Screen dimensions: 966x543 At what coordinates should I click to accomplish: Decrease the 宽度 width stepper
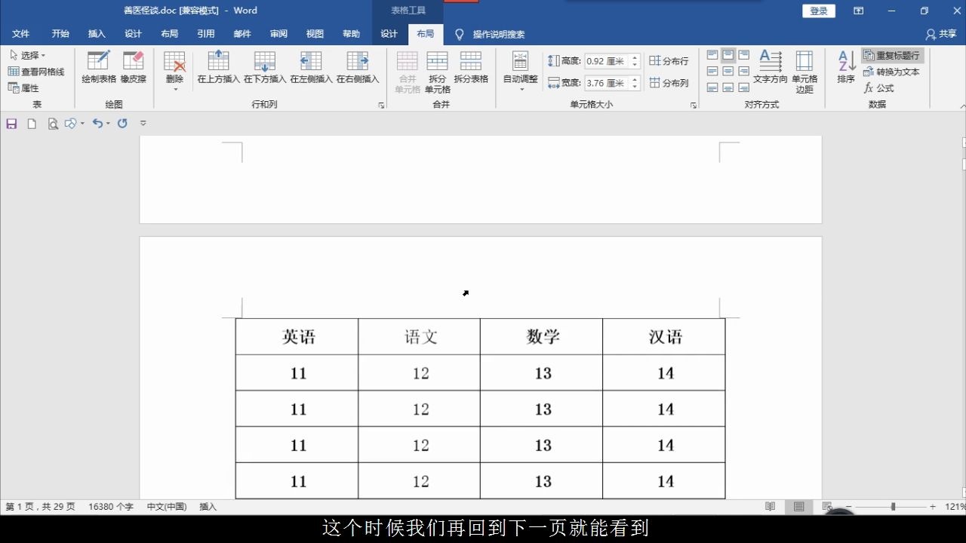[635, 86]
